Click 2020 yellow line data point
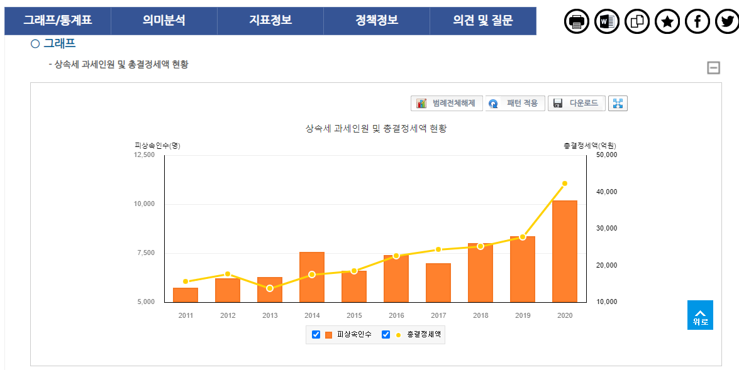Viewport: 739px width, 370px height. pyautogui.click(x=565, y=183)
